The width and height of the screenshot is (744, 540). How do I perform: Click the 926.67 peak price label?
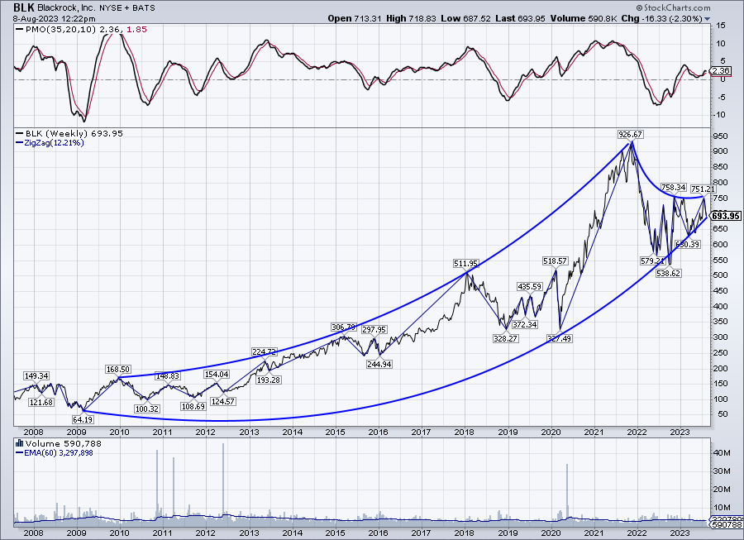coord(630,133)
